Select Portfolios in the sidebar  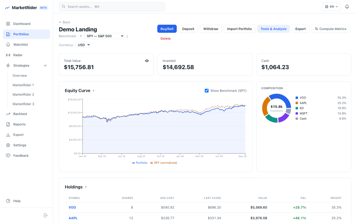coord(27,34)
